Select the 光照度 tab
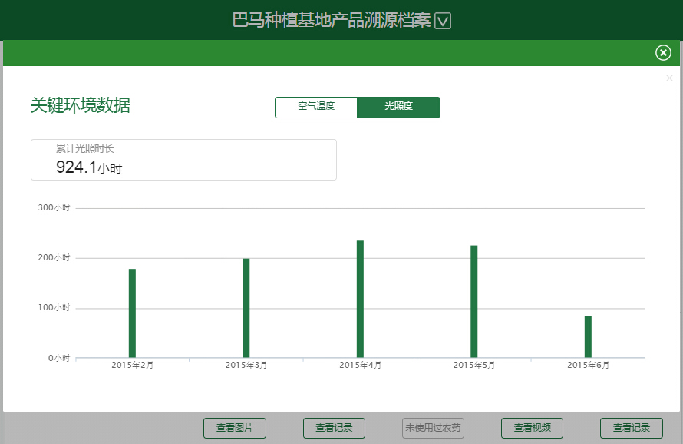683x444 pixels. pos(399,107)
